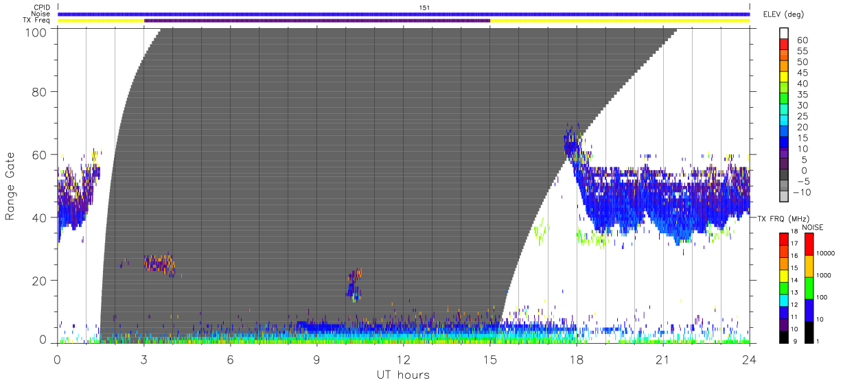Image resolution: width=843 pixels, height=389 pixels.
Task: Select the blue Noise bar above the plot
Action: pos(404,14)
